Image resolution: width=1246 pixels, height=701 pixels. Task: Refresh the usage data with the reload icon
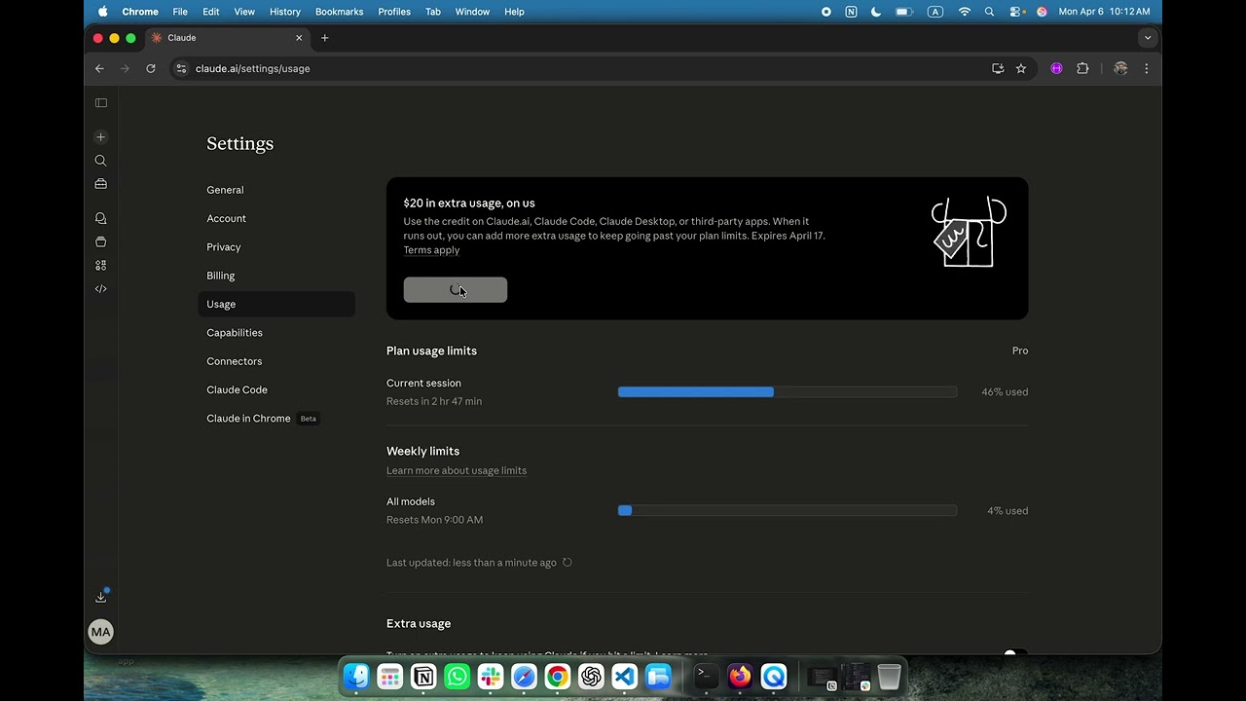tap(568, 563)
